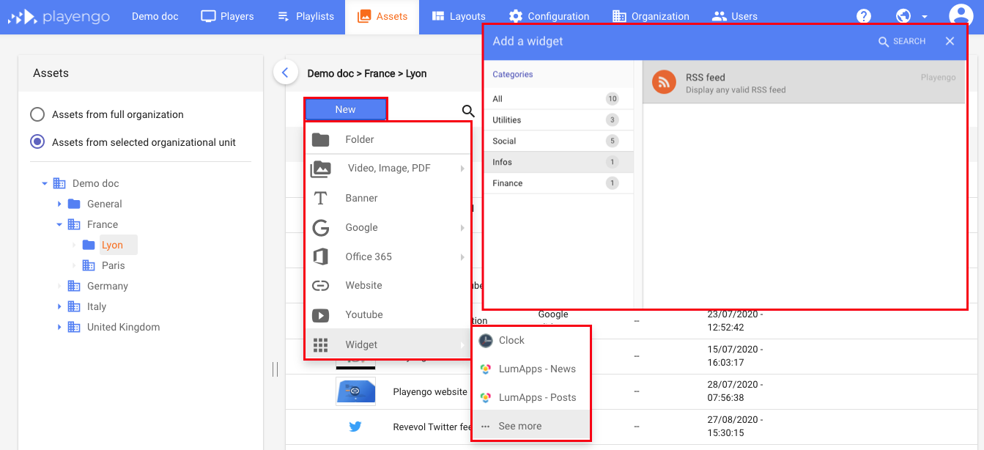984x450 pixels.
Task: Select Assets from selected organizational unit
Action: click(x=37, y=142)
